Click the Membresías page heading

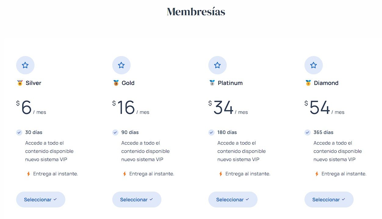(196, 12)
